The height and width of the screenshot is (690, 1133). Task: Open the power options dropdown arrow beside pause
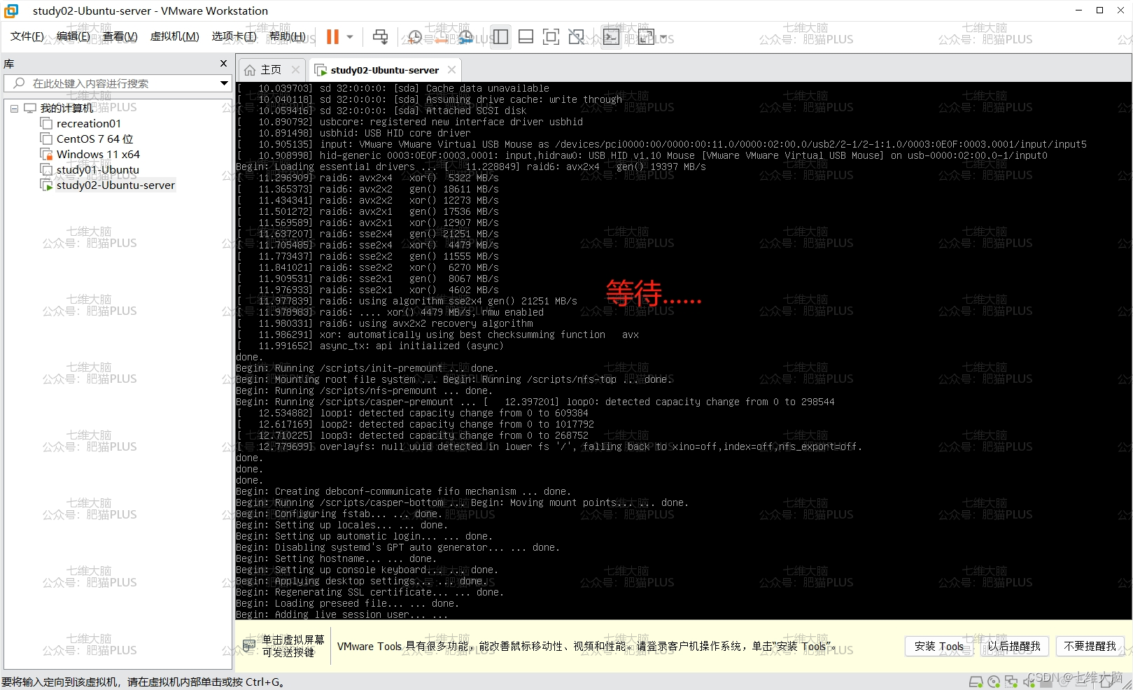(x=350, y=37)
